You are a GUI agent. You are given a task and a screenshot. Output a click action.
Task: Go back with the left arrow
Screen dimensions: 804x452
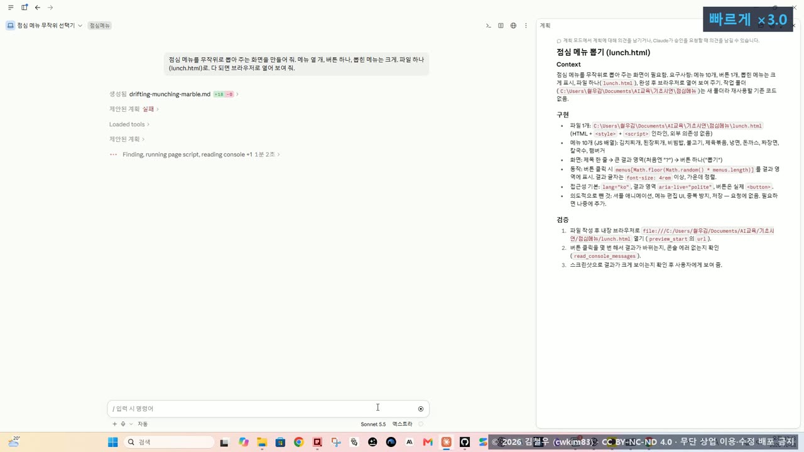coord(38,8)
